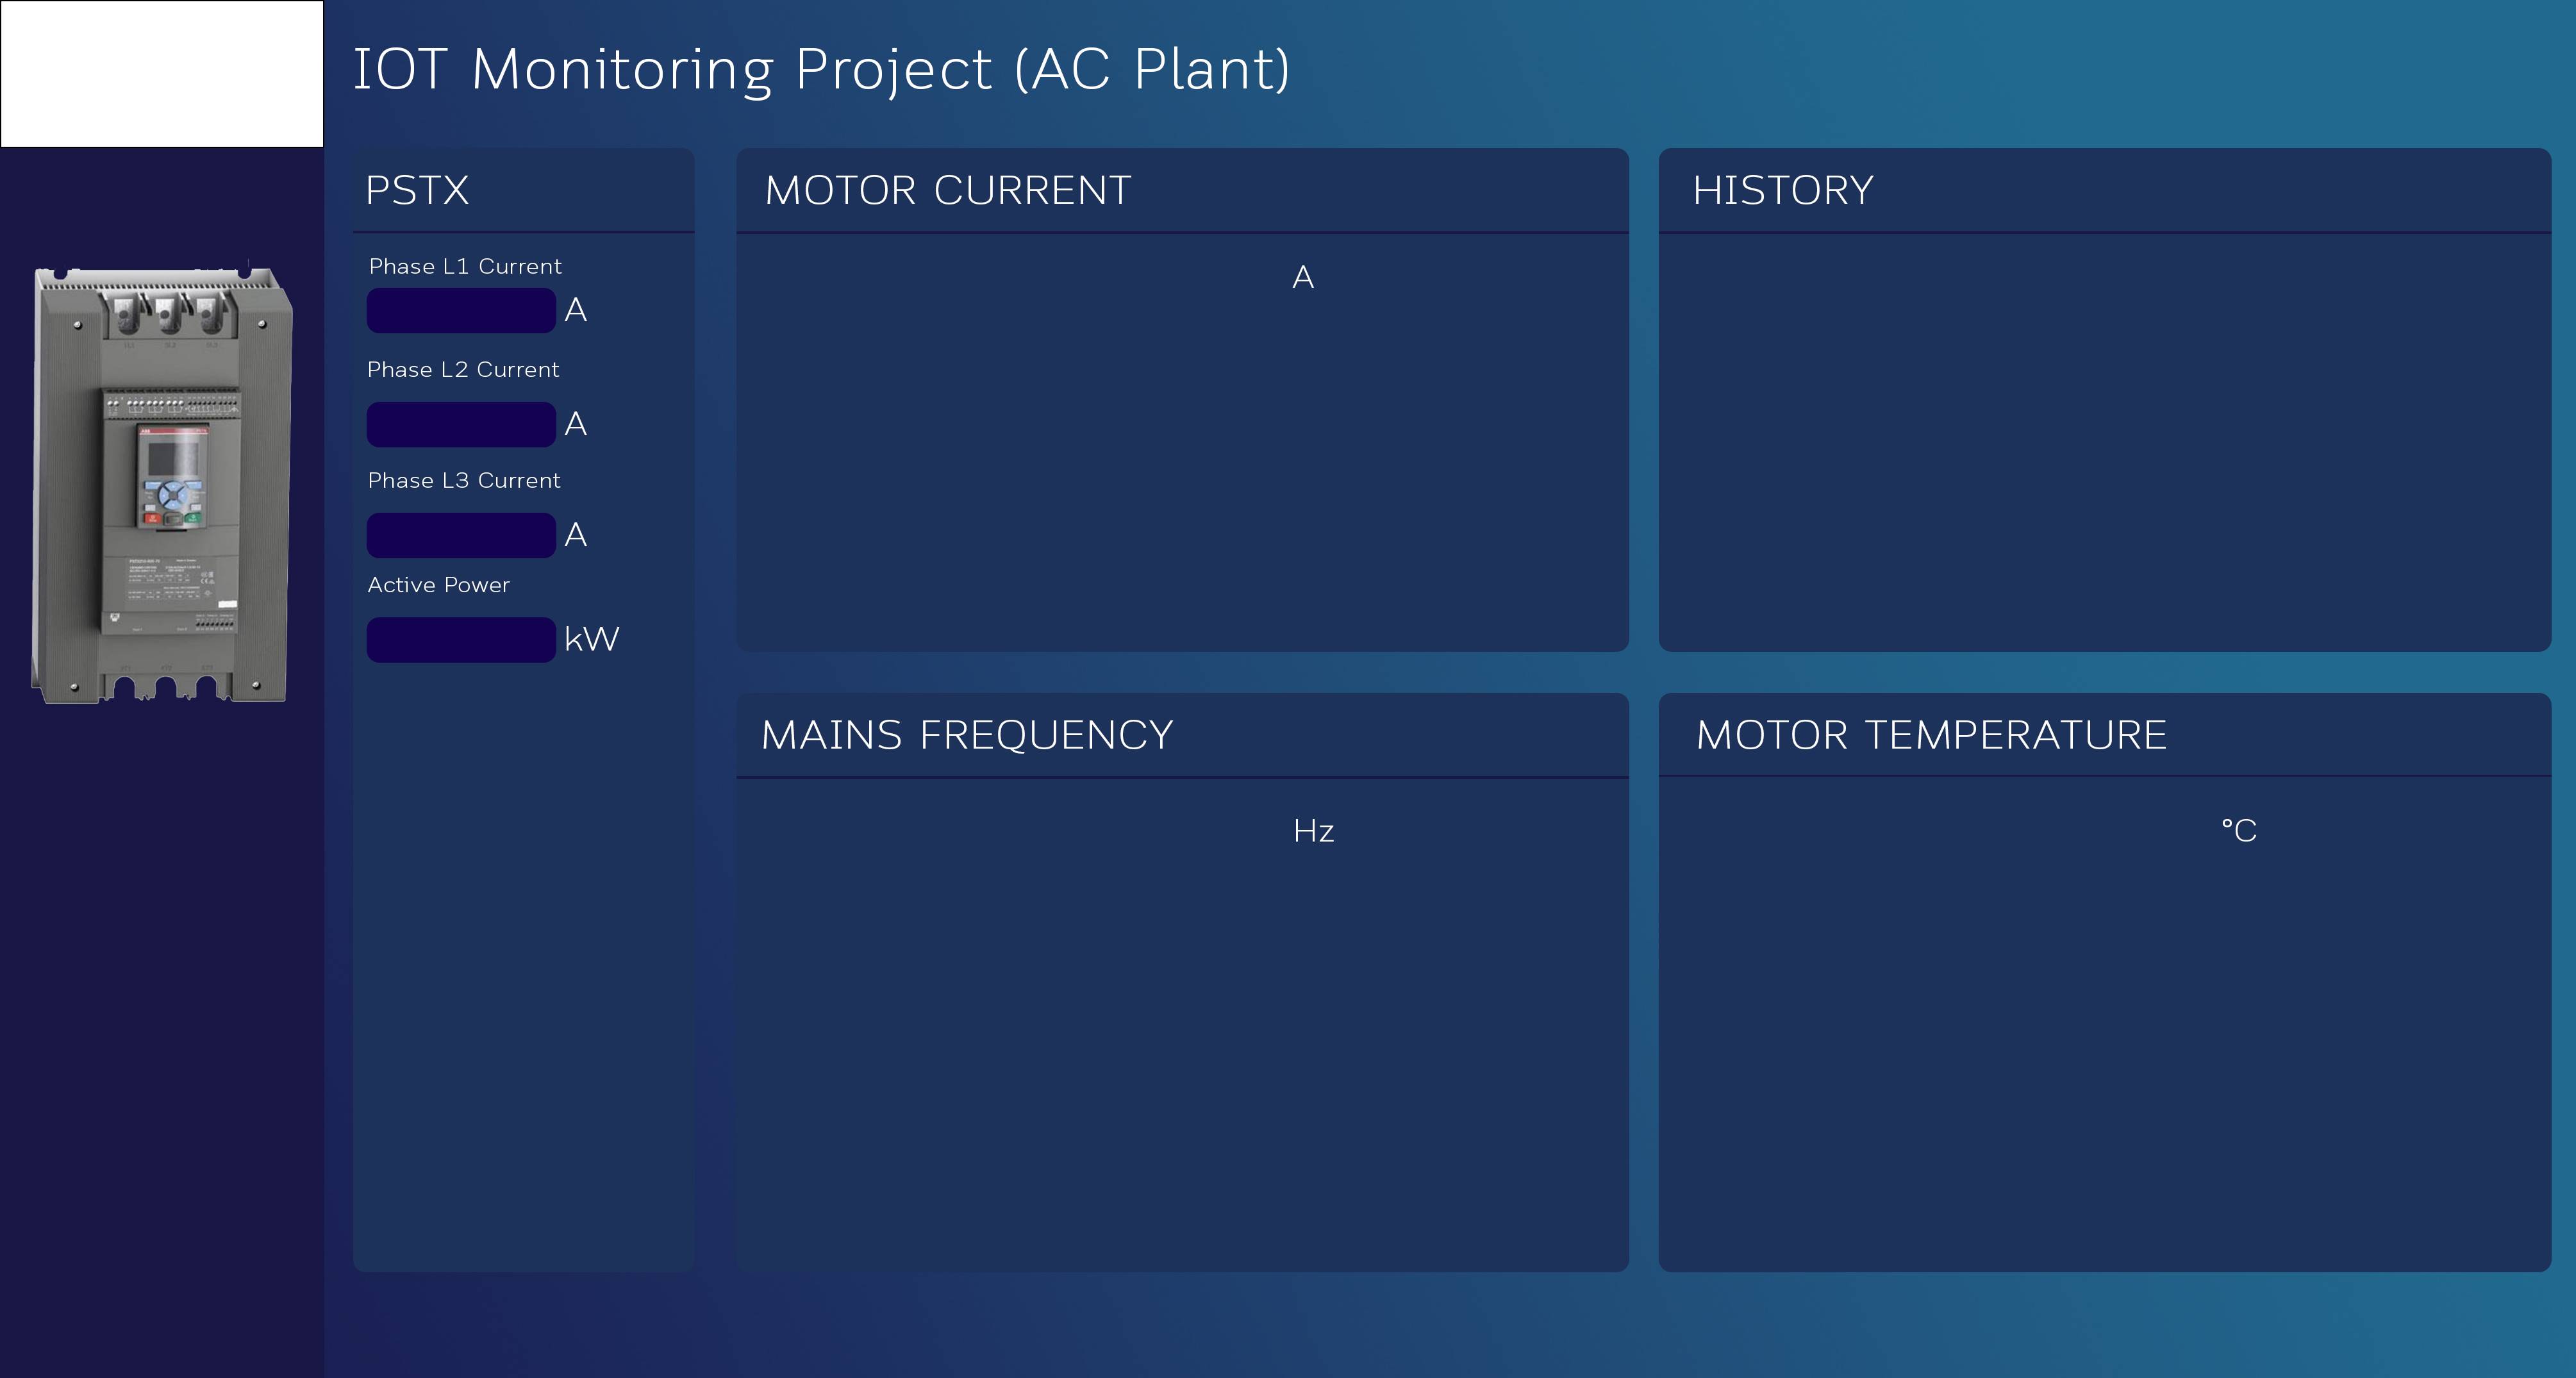Select the Phase L3 Current value field
Viewport: 2576px width, 1378px height.
tap(461, 536)
